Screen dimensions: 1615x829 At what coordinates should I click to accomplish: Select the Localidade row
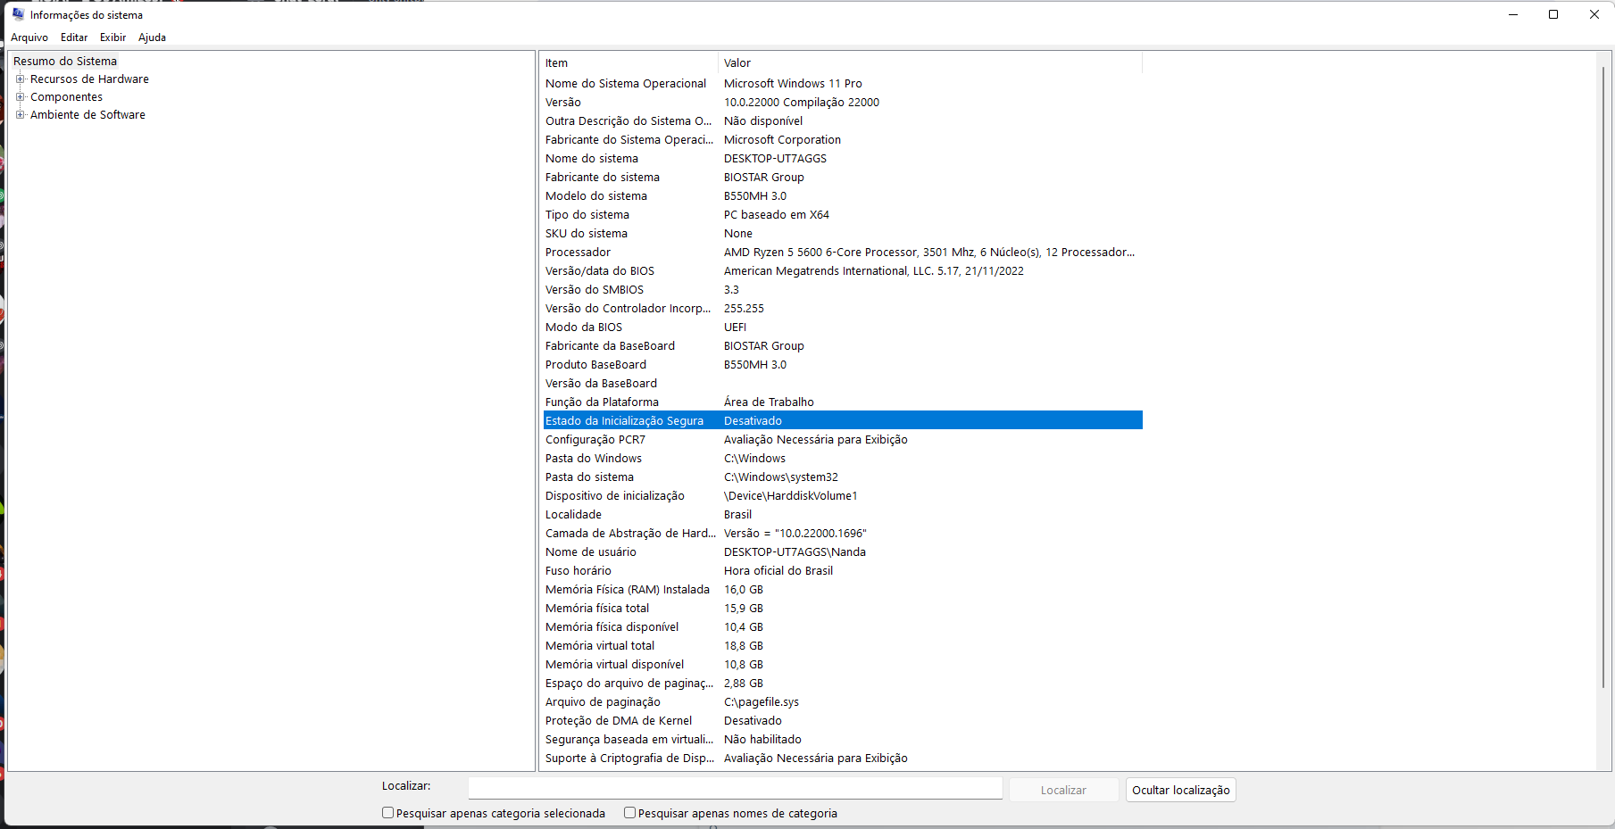843,515
